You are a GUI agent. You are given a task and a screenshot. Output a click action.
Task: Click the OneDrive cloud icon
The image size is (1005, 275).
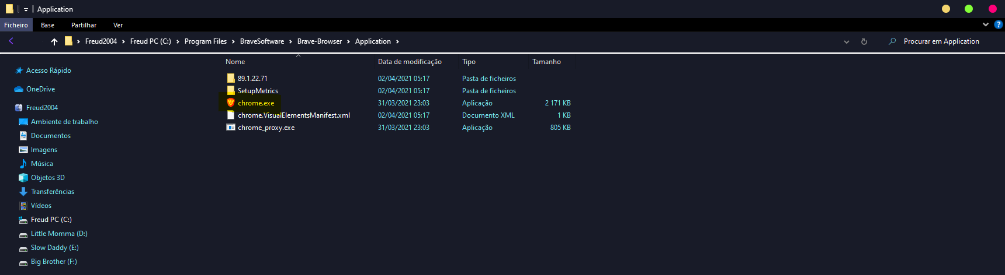(x=19, y=89)
